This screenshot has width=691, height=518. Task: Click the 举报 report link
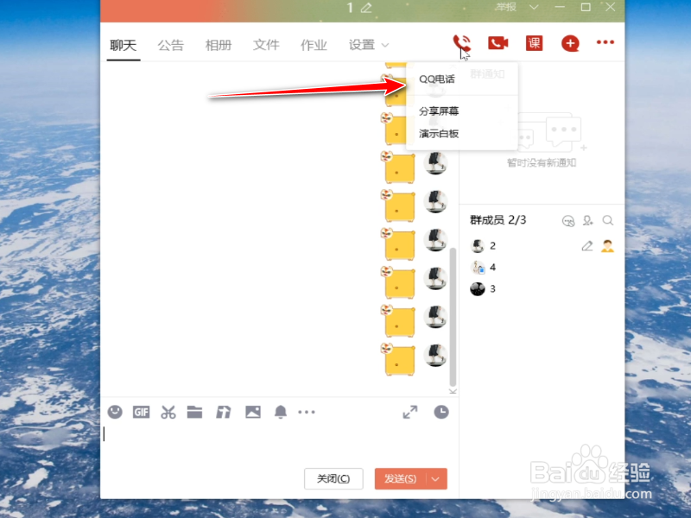[505, 7]
